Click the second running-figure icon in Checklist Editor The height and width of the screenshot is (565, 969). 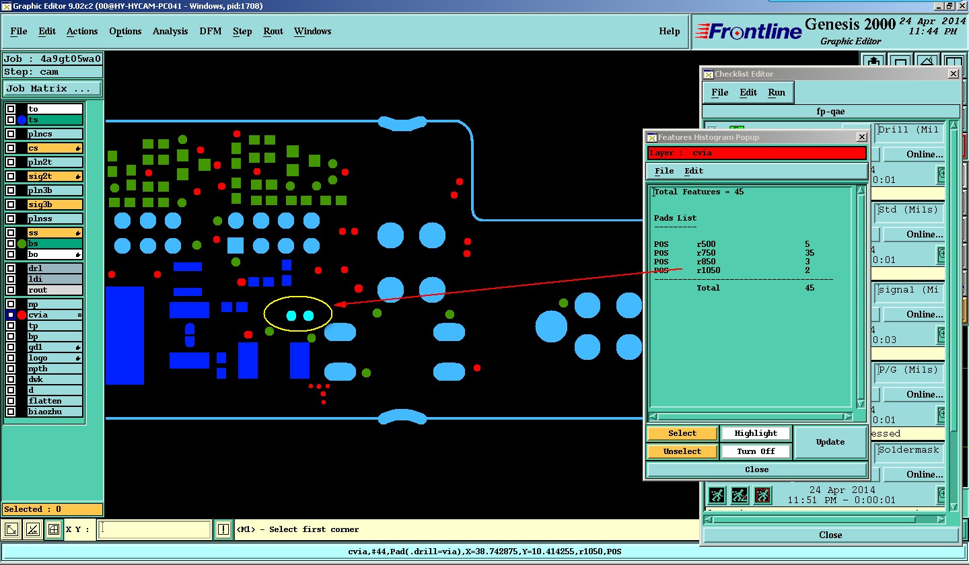740,496
